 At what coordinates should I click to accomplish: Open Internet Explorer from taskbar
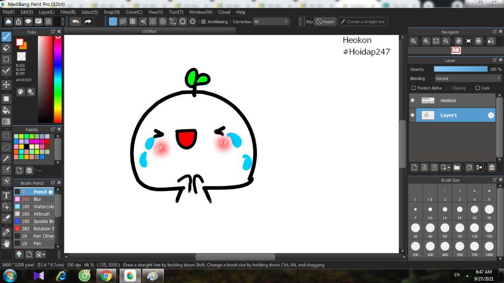pyautogui.click(x=62, y=276)
